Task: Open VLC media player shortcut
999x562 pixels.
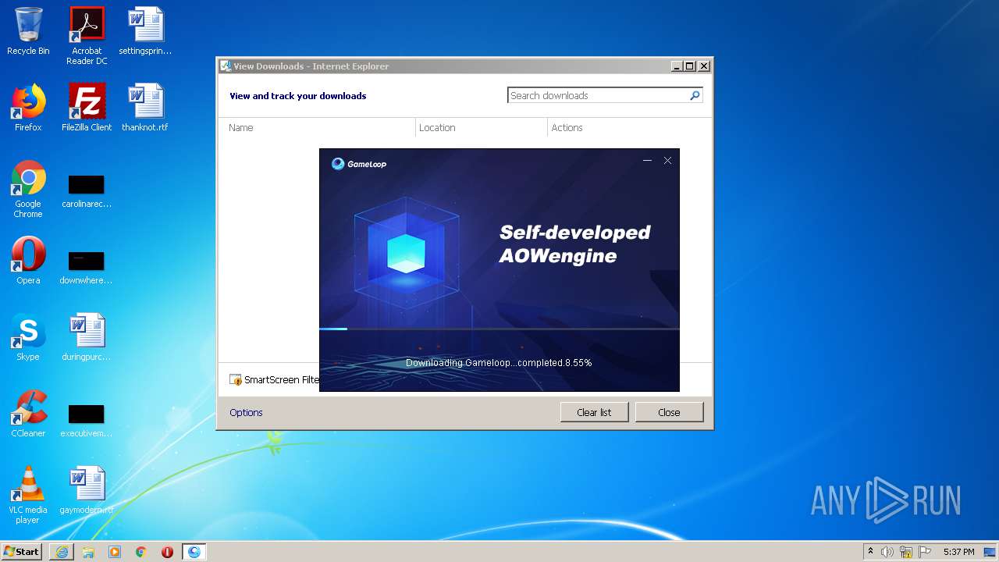Action: (x=28, y=495)
